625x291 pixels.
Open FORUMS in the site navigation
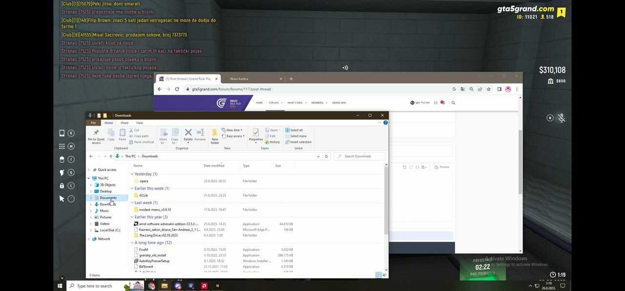point(273,103)
